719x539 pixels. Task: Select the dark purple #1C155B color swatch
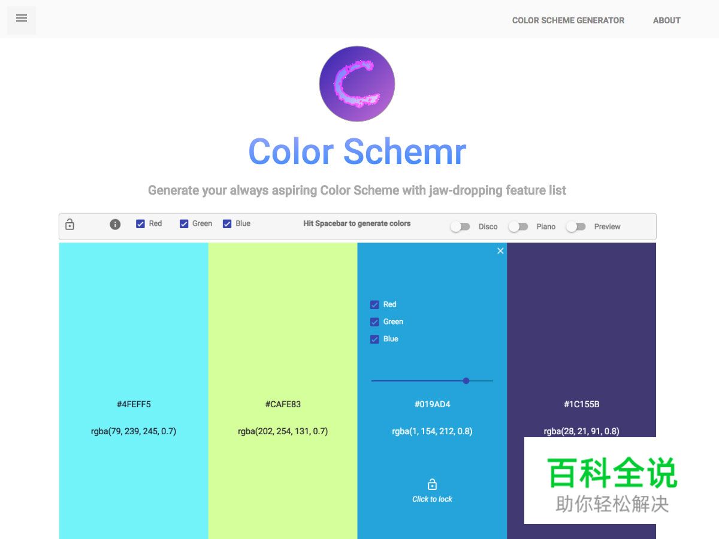(581, 329)
